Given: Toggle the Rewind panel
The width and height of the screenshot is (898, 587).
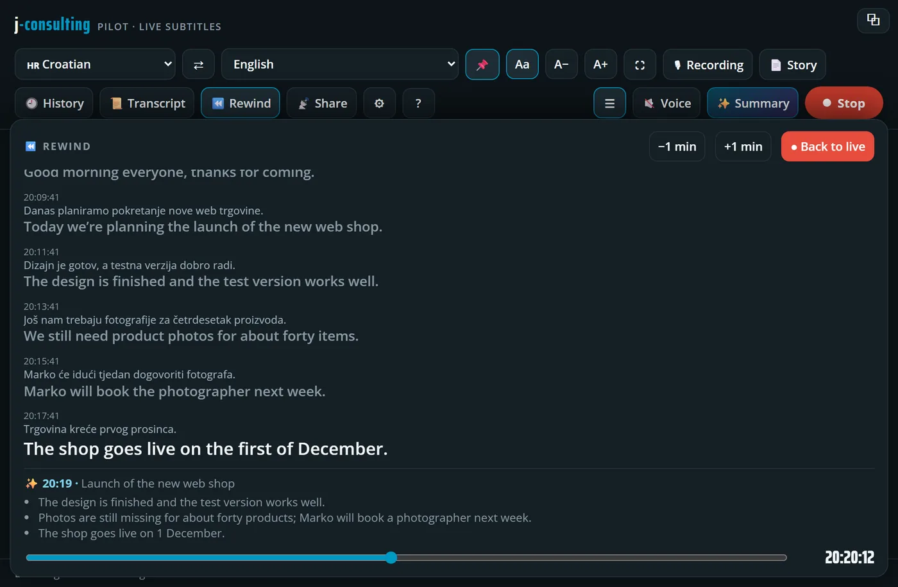Looking at the screenshot, I should 241,103.
